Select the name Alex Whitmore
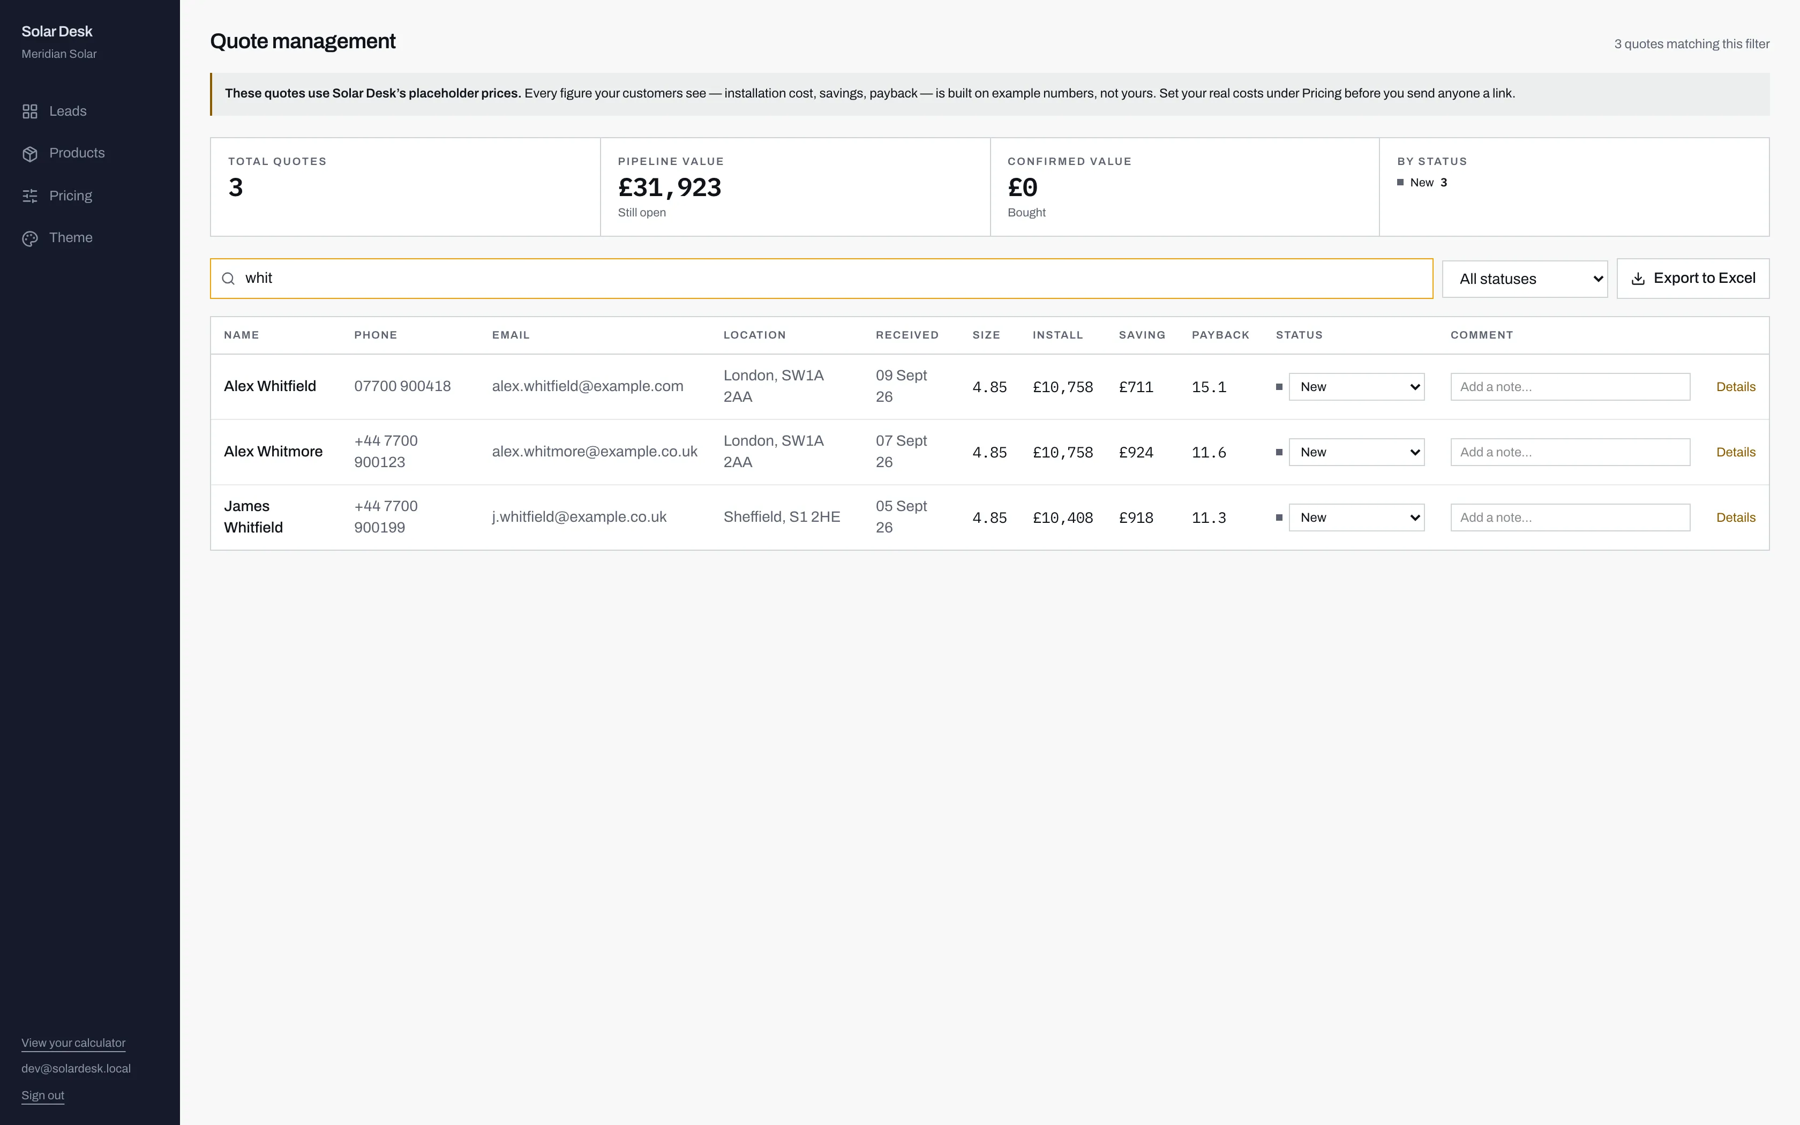 tap(273, 452)
